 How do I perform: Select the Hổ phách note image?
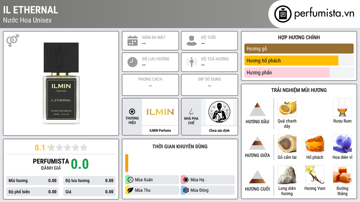315,144
